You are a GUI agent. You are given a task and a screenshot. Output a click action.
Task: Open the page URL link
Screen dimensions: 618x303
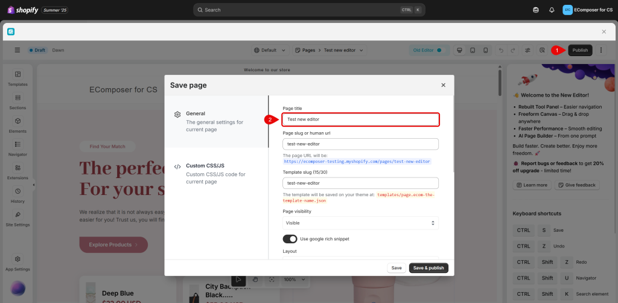click(357, 162)
